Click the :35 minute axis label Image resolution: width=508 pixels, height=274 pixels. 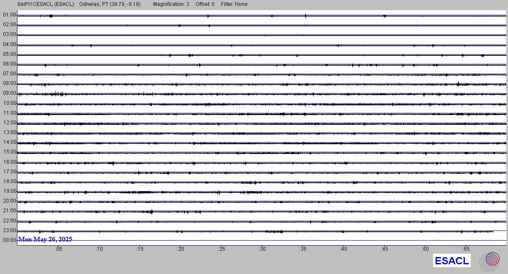[303, 249]
